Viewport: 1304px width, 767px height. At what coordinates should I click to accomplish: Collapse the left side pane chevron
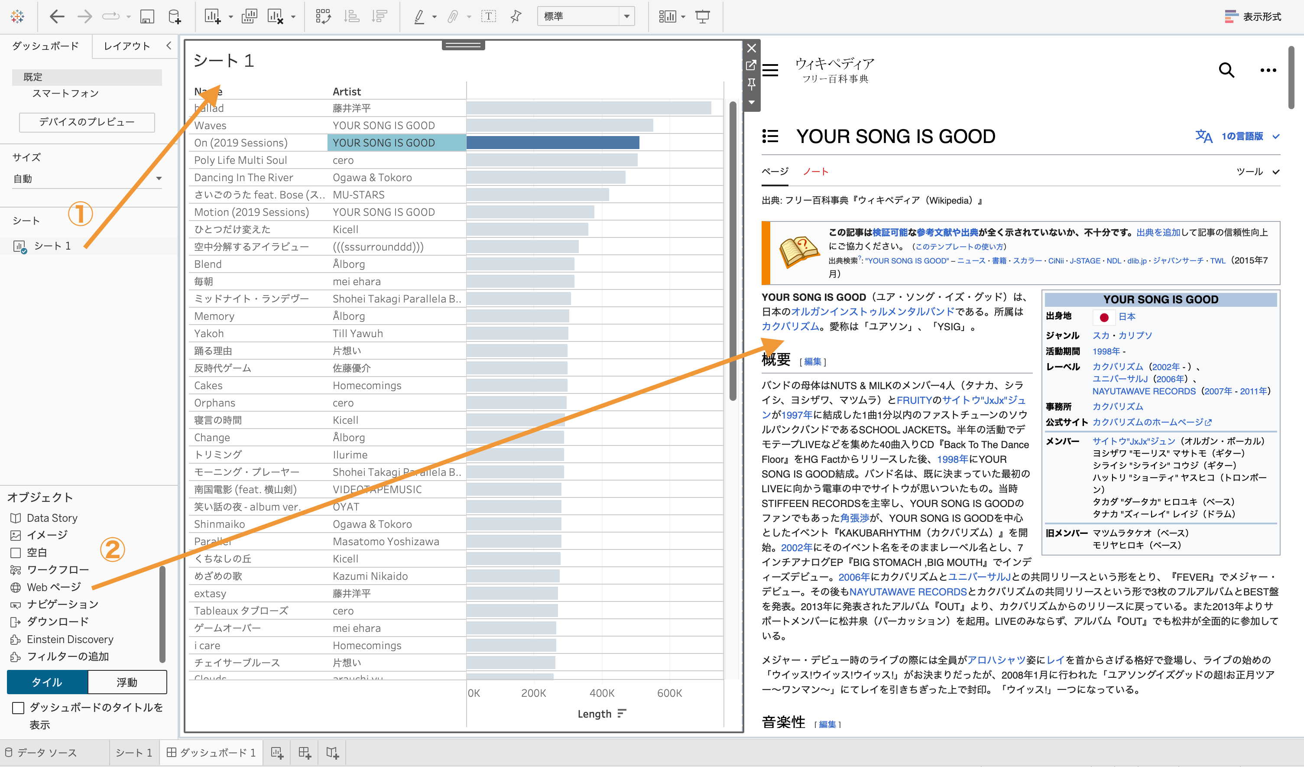point(168,45)
